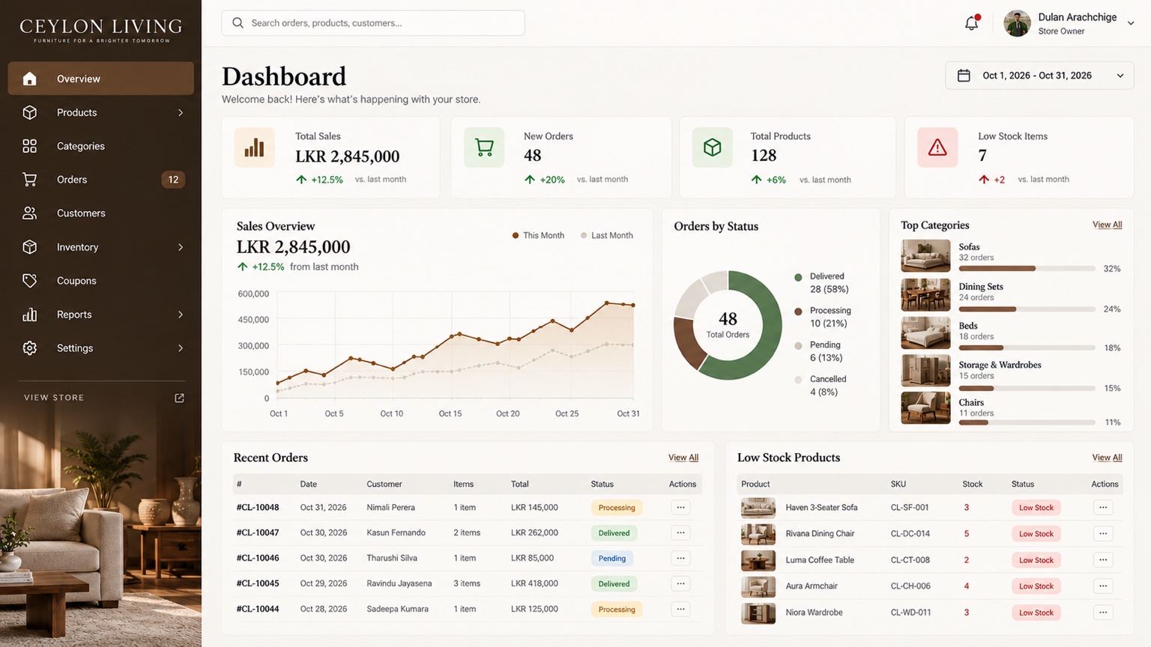This screenshot has width=1151, height=647.
Task: Click the Dining Sets 24% progress bar
Action: point(1027,309)
